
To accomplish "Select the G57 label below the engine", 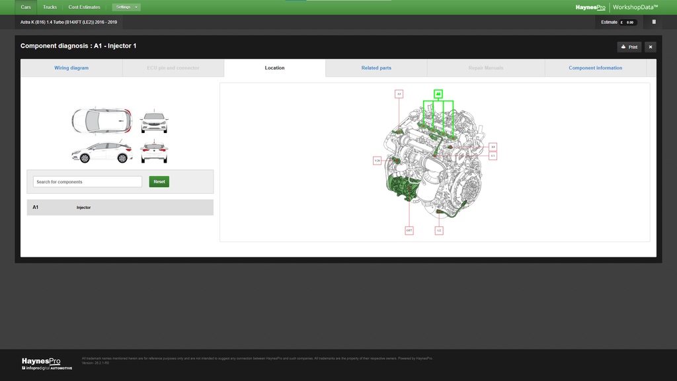I will [409, 231].
